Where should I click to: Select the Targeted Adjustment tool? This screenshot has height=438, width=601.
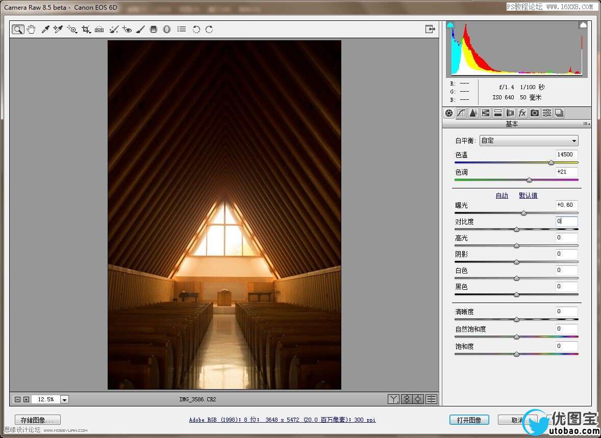[72, 30]
